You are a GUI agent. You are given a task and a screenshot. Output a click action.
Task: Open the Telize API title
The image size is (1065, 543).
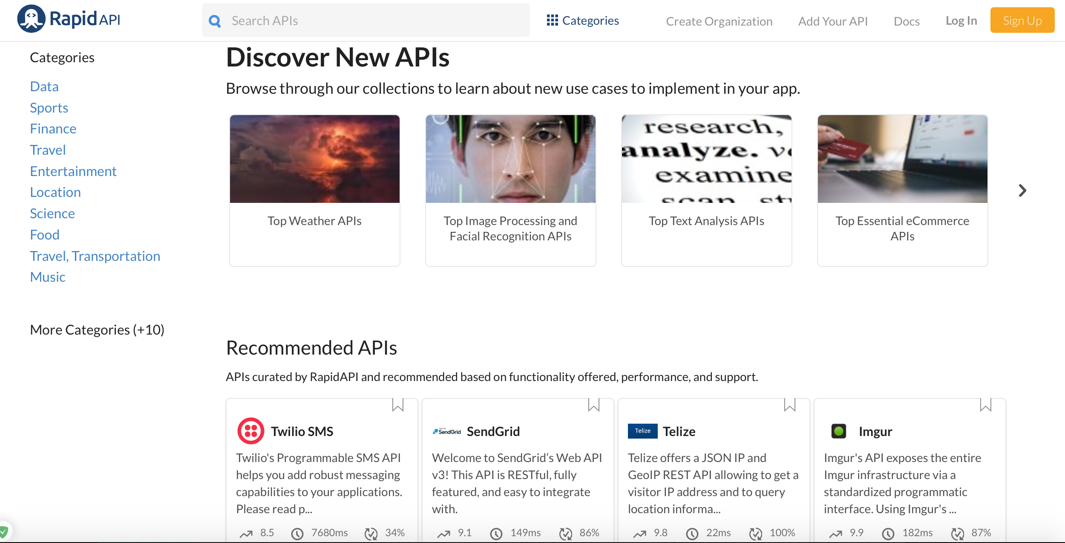click(x=679, y=431)
